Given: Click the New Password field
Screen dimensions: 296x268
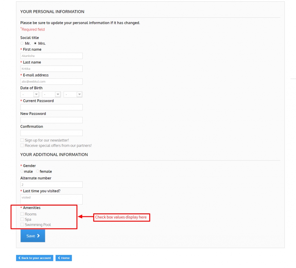Looking at the screenshot, I should coord(51,120).
